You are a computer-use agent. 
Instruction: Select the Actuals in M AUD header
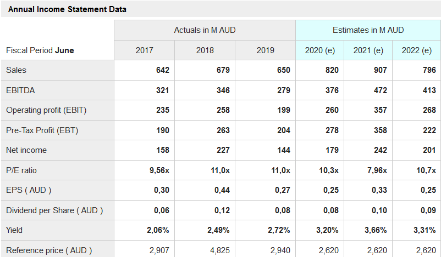click(x=205, y=30)
